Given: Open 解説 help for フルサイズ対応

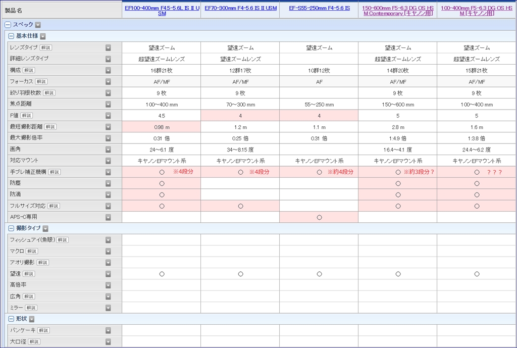Looking at the screenshot, I should click(54, 206).
